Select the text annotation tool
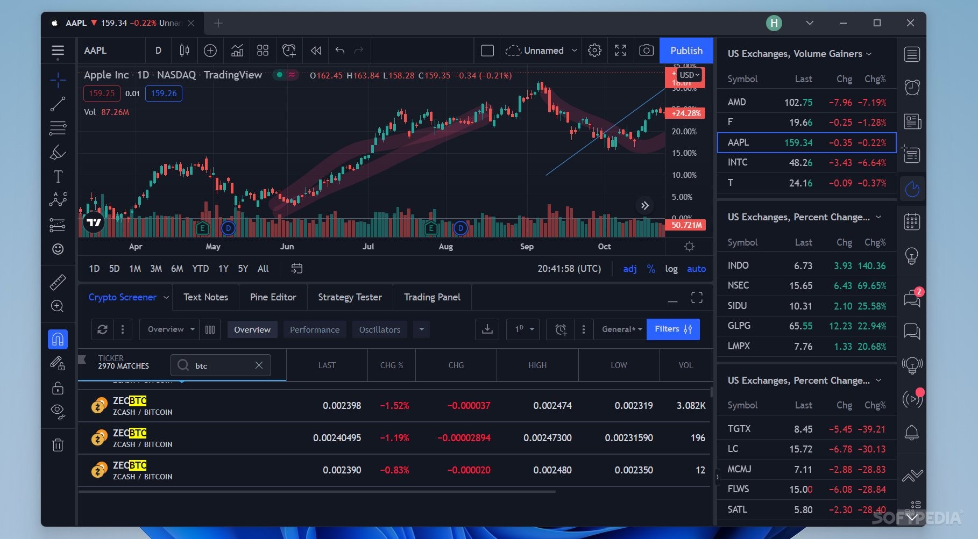The image size is (978, 539). pyautogui.click(x=58, y=176)
